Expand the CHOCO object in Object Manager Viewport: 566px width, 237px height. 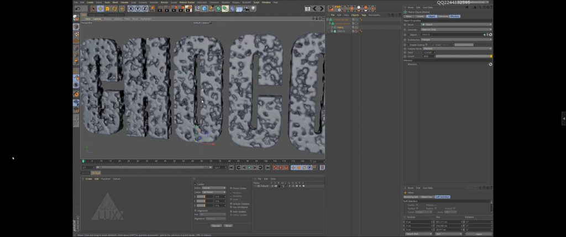(x=331, y=31)
